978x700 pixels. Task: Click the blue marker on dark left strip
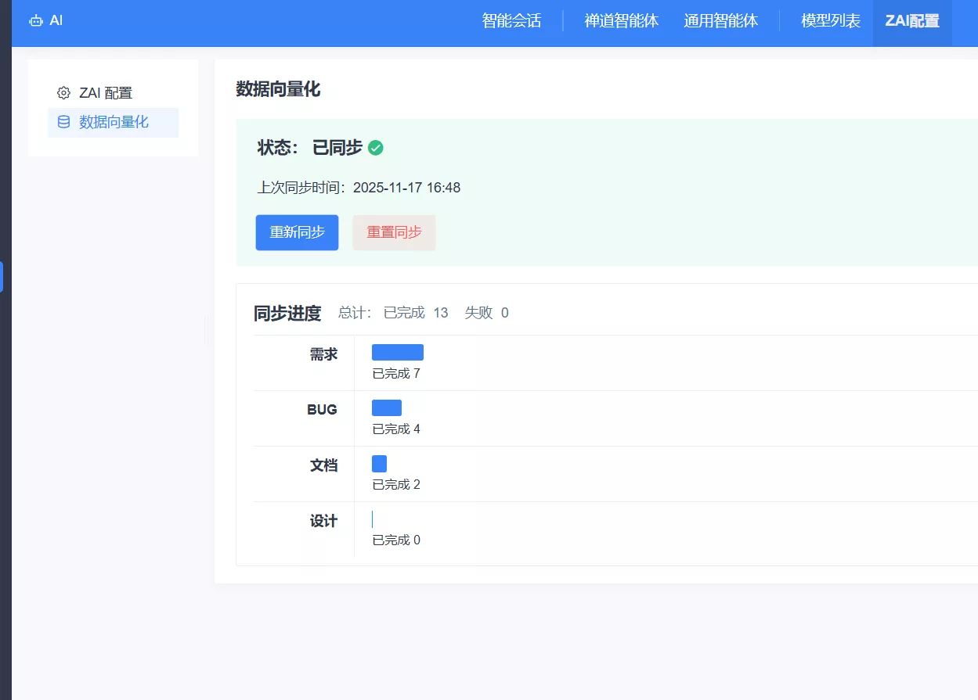click(2, 277)
